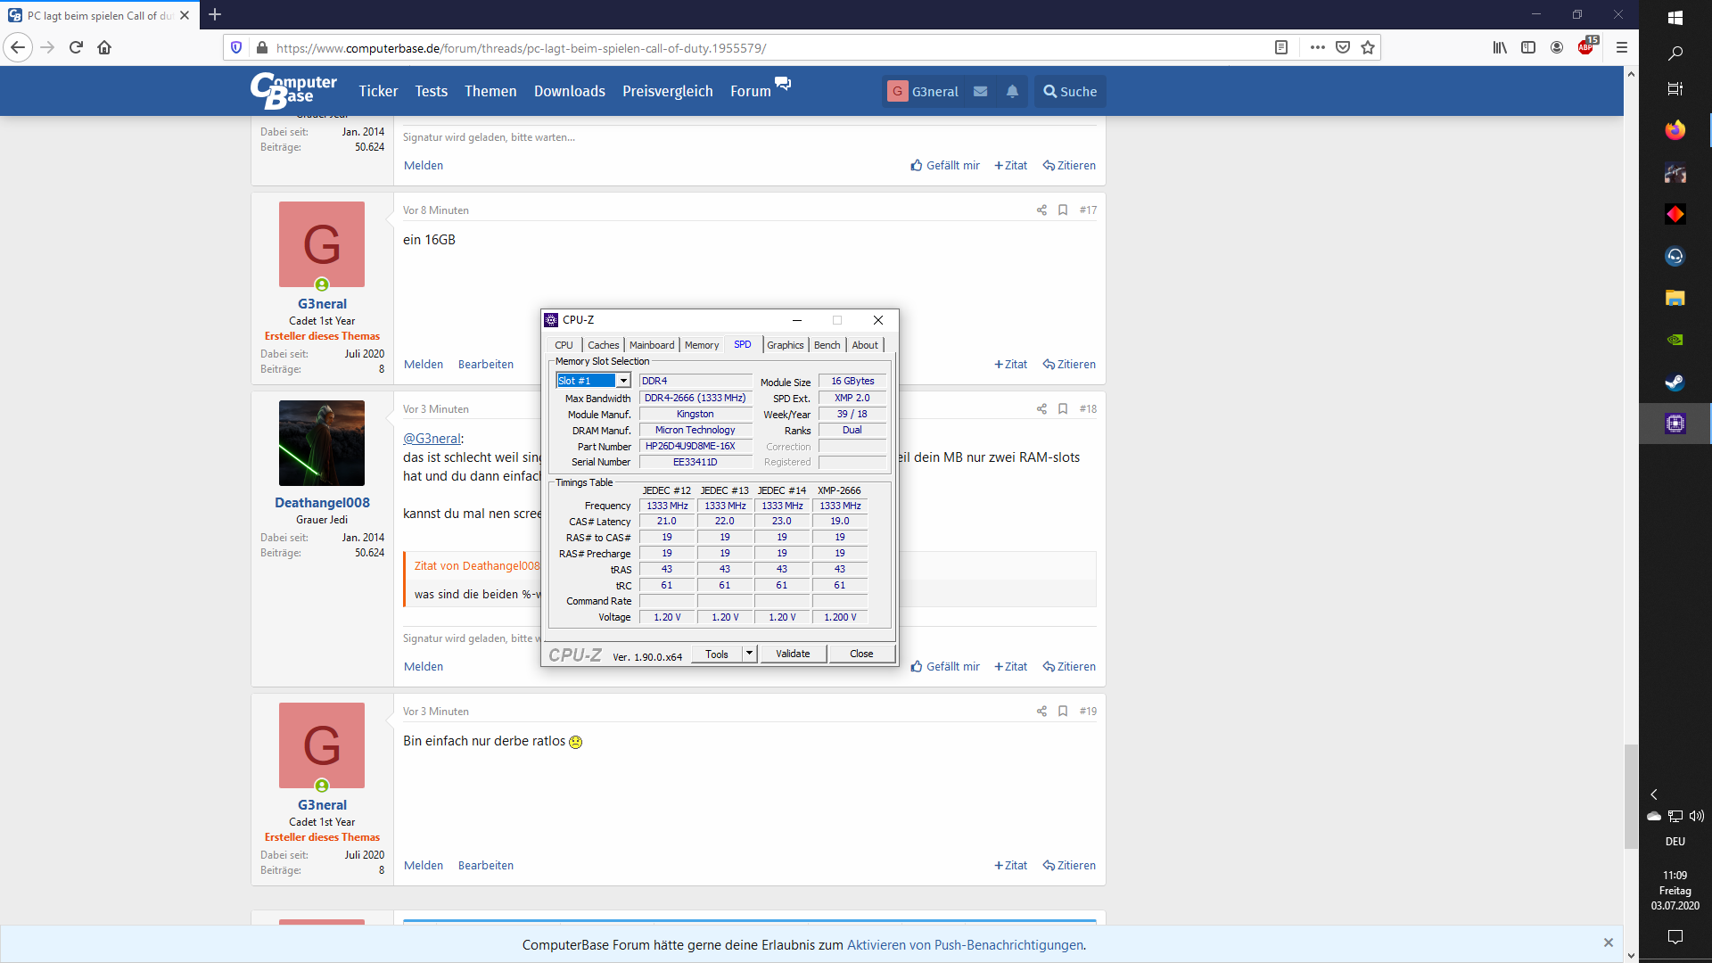
Task: Dismiss the push notification banner
Action: click(1609, 942)
